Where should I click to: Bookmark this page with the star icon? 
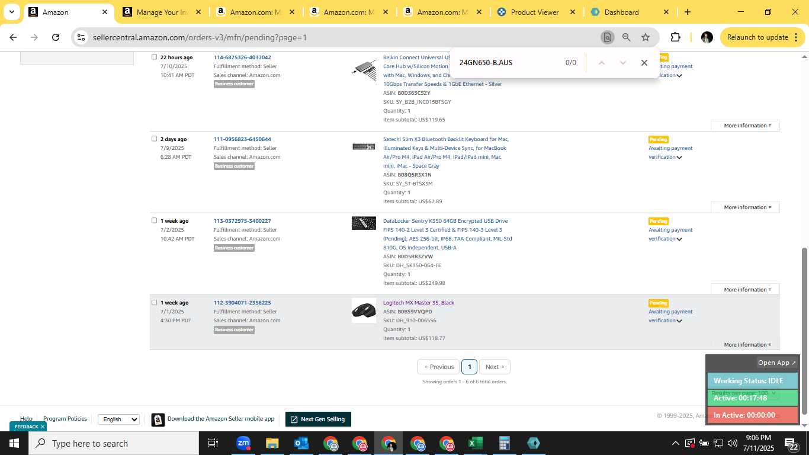646,37
